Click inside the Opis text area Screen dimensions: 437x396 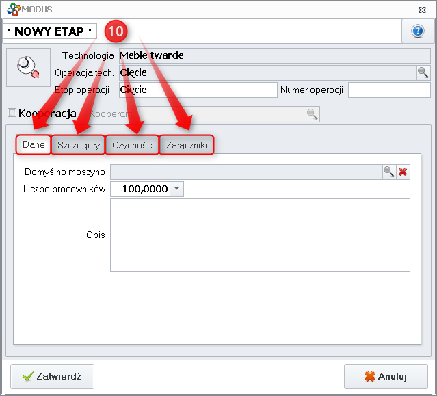pyautogui.click(x=259, y=235)
